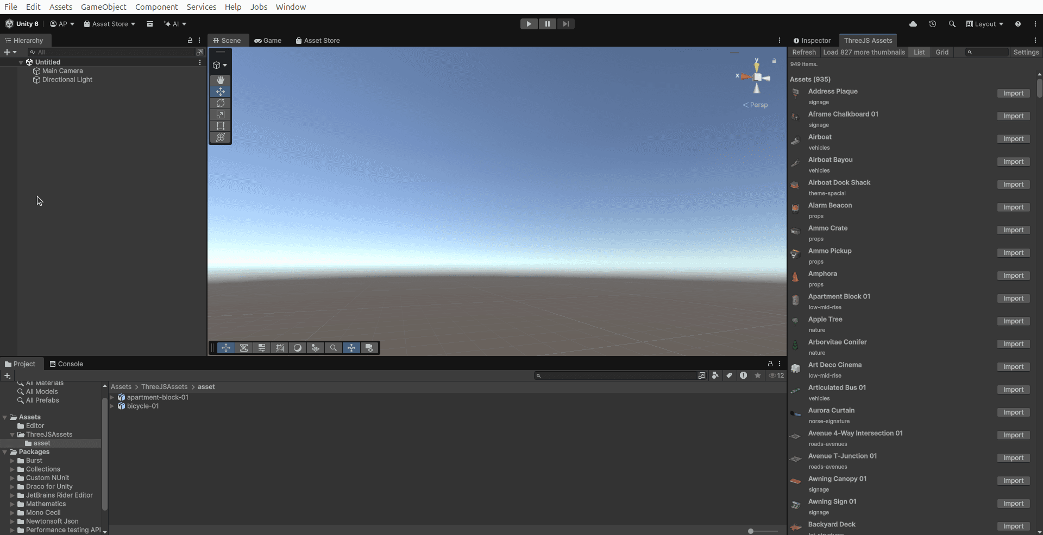1043x535 pixels.
Task: Open the Unity Cloud icon
Action: coord(913,24)
